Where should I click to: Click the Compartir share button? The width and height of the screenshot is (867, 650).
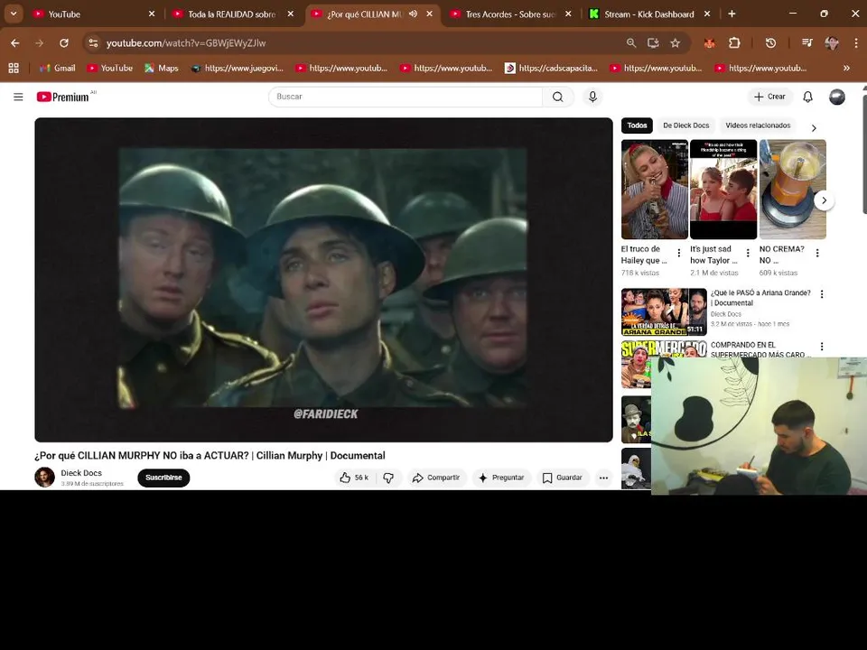click(436, 478)
